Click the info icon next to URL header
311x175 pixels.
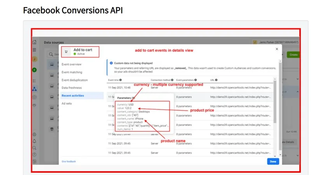pyautogui.click(x=216, y=80)
